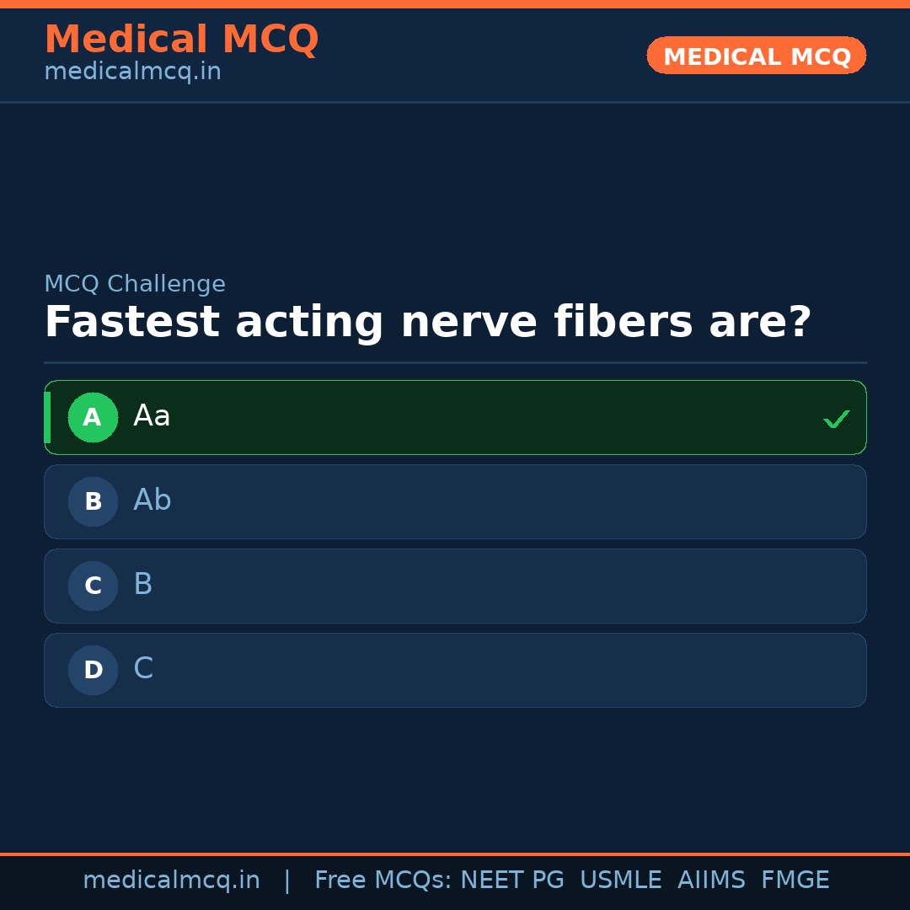The width and height of the screenshot is (910, 910).
Task: Click the B circle badge
Action: point(93,501)
